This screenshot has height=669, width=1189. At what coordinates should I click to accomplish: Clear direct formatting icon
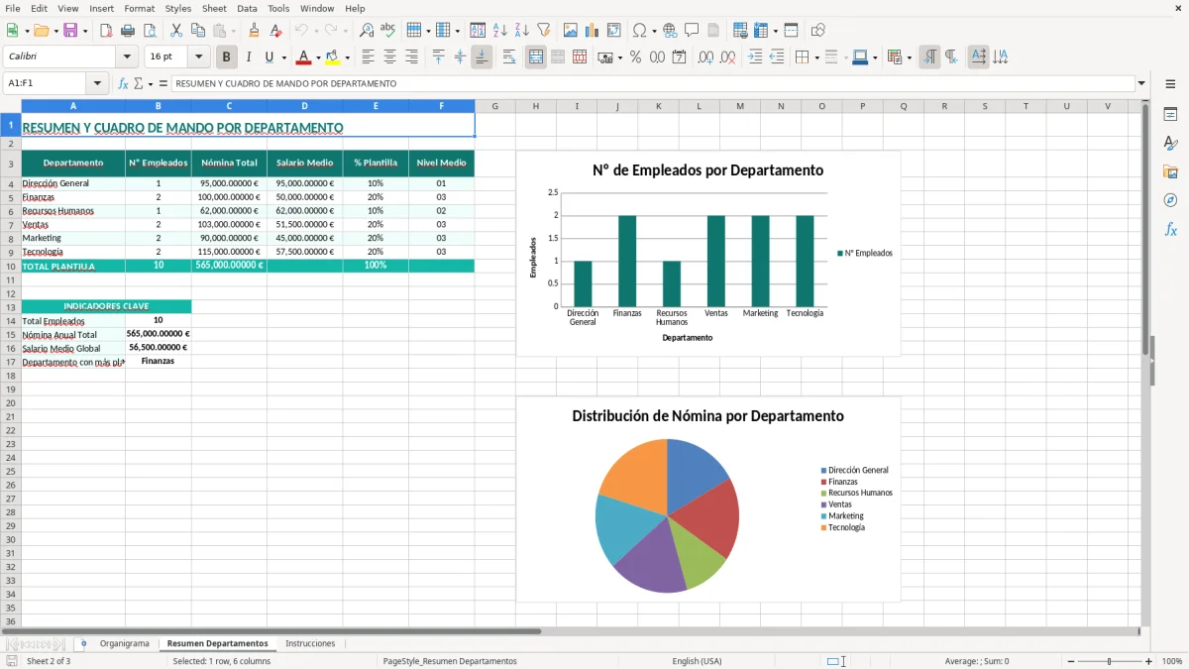[x=275, y=31]
